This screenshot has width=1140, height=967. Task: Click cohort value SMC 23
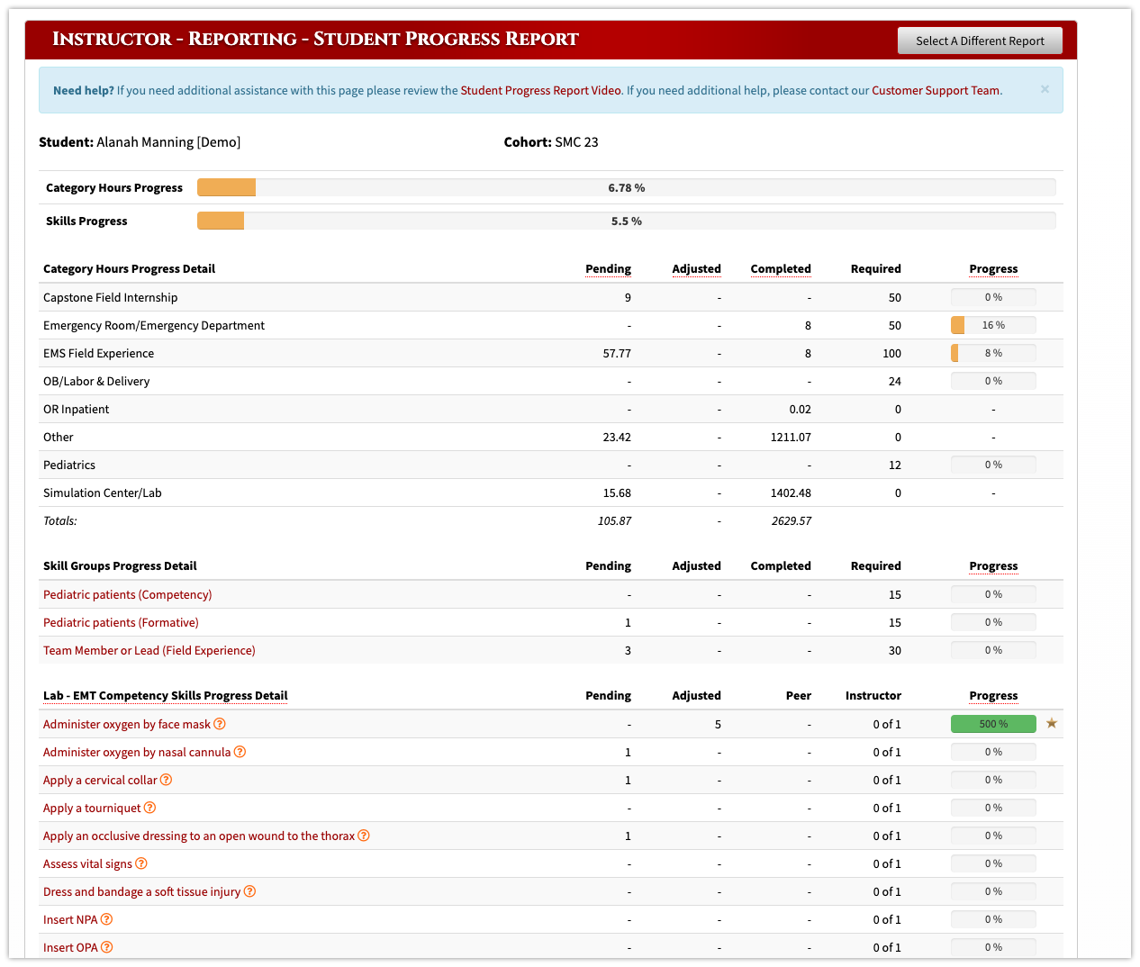[576, 142]
